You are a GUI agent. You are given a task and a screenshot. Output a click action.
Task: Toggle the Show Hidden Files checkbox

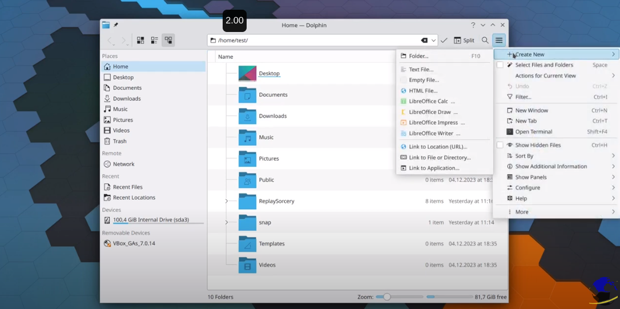coord(500,145)
